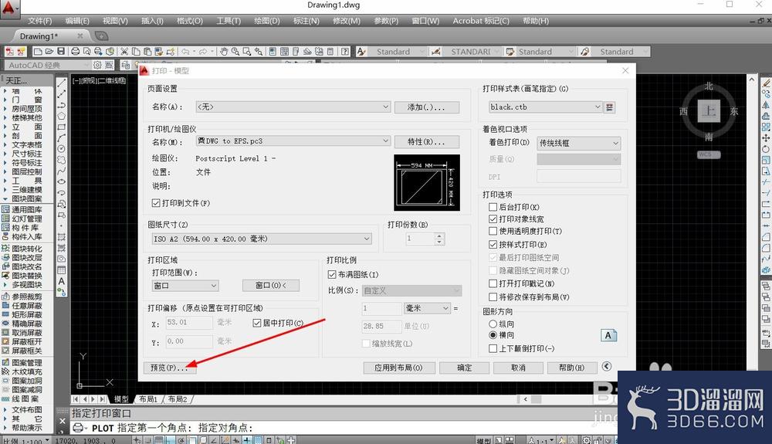
Task: Open the 文件(F) menu
Action: click(40, 21)
